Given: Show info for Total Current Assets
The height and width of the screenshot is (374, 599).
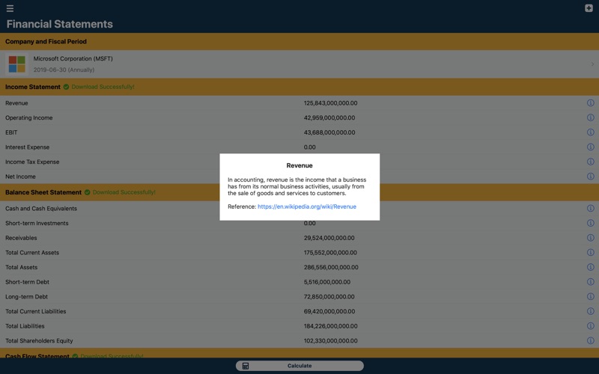Looking at the screenshot, I should (x=590, y=252).
